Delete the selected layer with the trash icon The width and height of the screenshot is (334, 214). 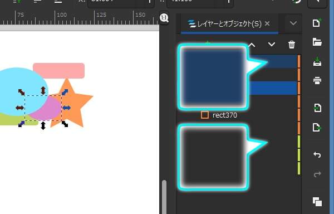[292, 45]
